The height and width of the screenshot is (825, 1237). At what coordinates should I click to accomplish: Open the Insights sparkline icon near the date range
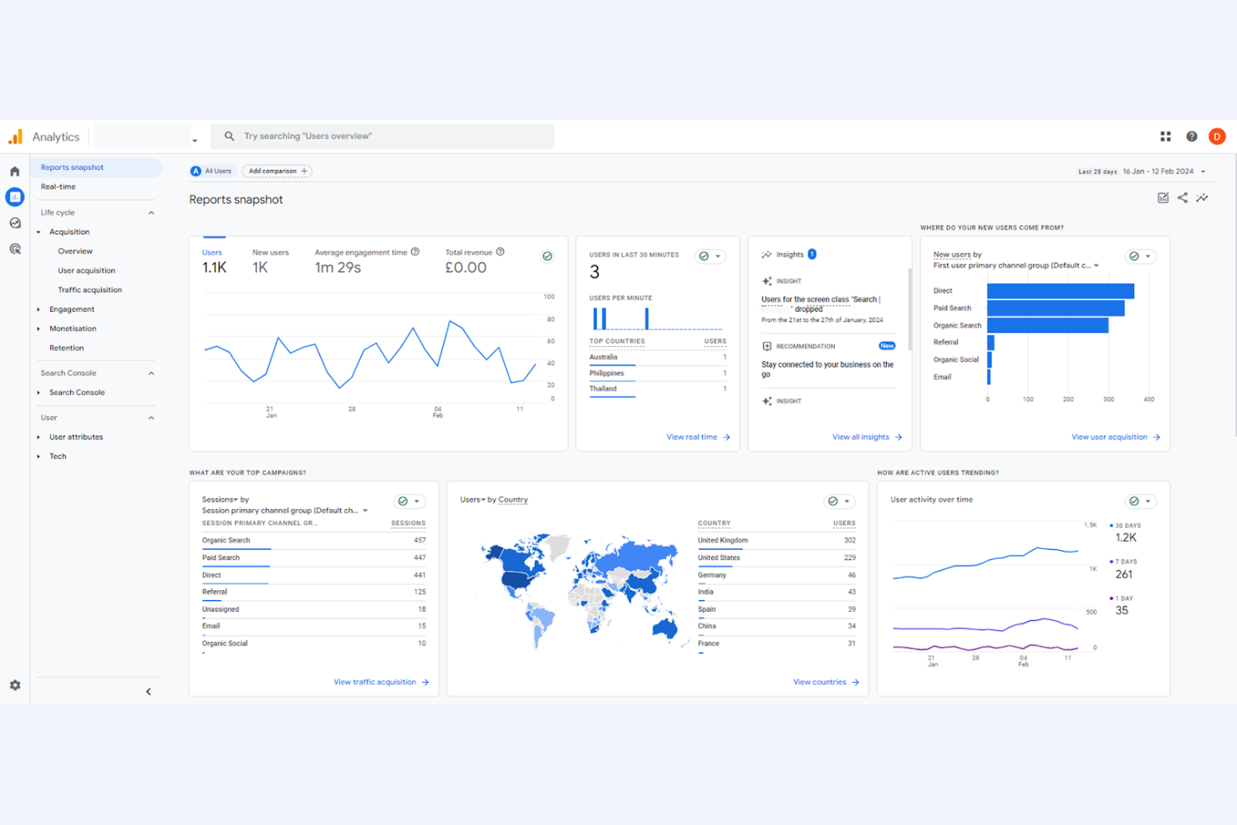click(x=1203, y=198)
